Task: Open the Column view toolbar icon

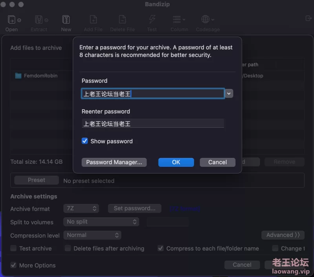Action: tap(177, 19)
